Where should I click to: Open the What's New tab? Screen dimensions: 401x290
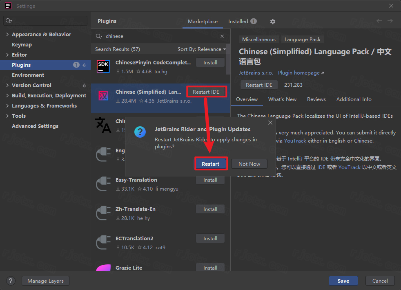pos(282,99)
